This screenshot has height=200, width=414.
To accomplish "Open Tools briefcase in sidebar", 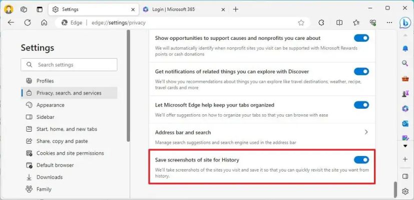I will (x=405, y=78).
